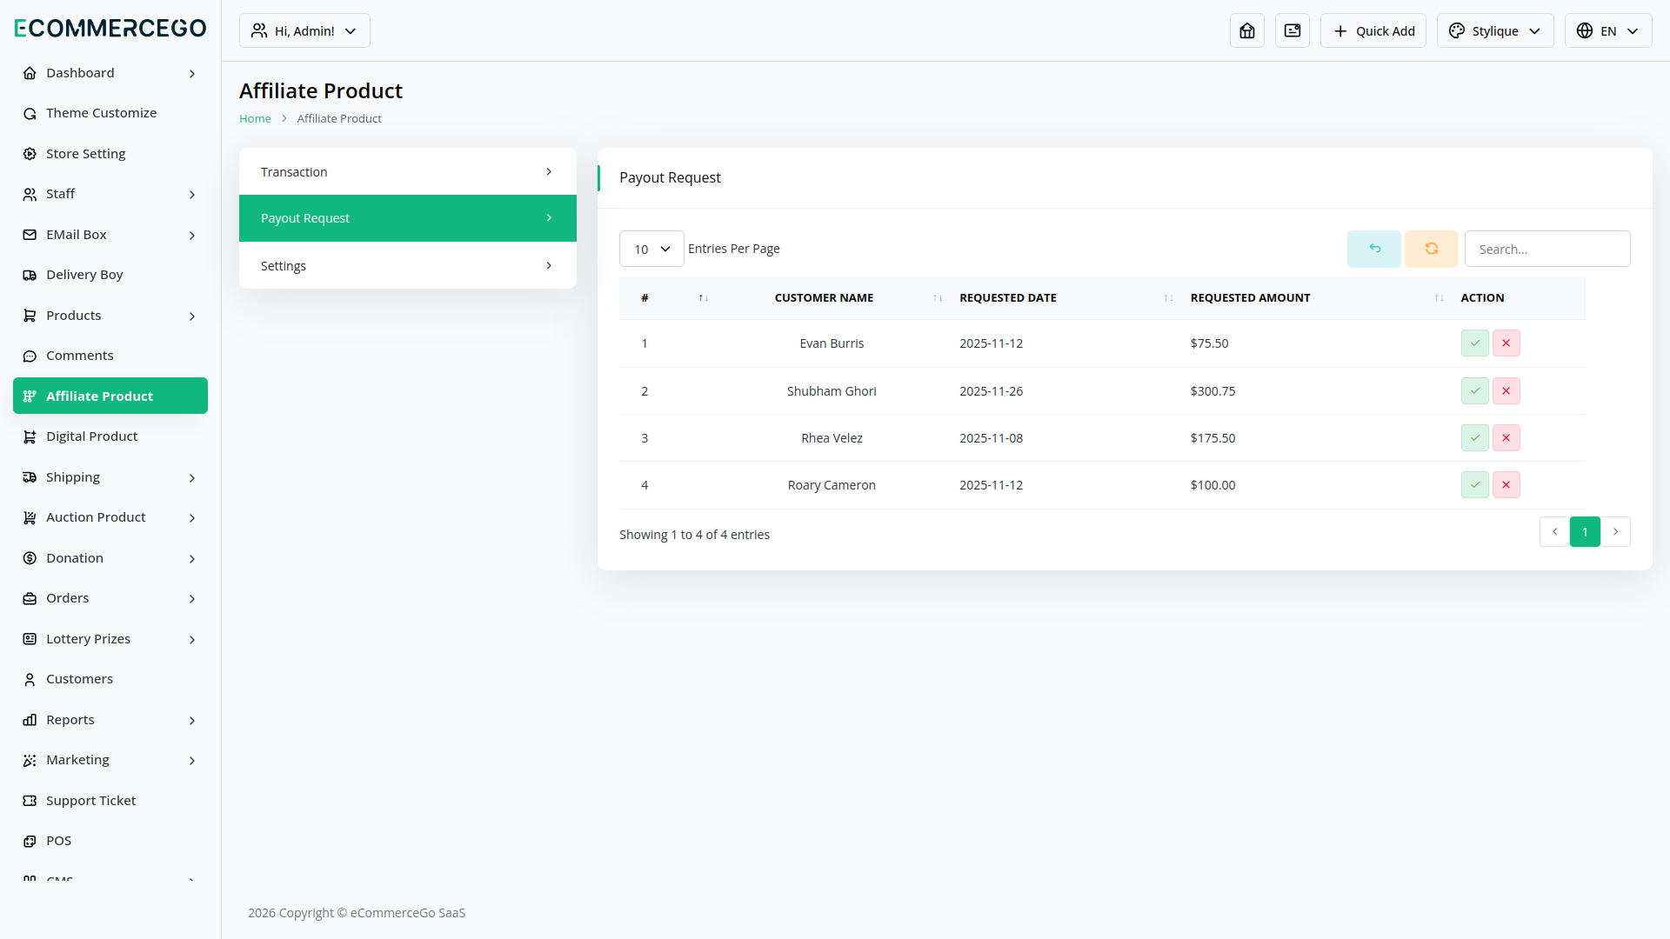Reject Evan Burris payout request
The image size is (1670, 939).
(x=1506, y=343)
